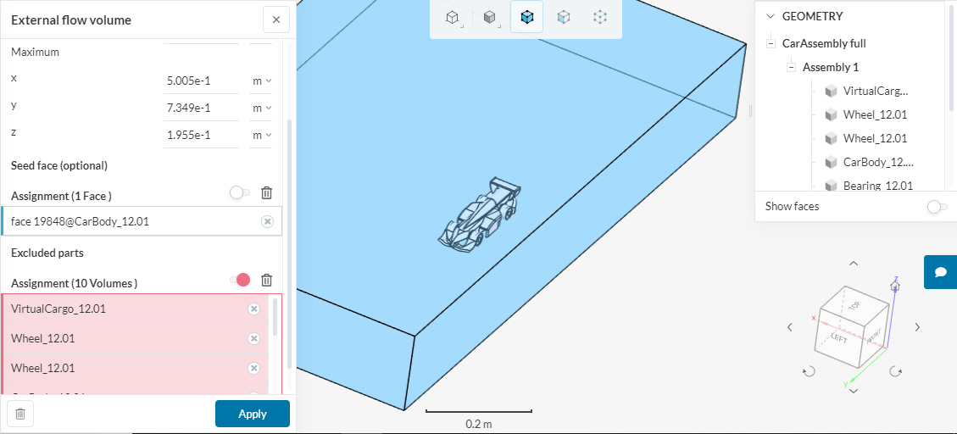Click the Apply button
This screenshot has width=957, height=434.
(x=252, y=414)
